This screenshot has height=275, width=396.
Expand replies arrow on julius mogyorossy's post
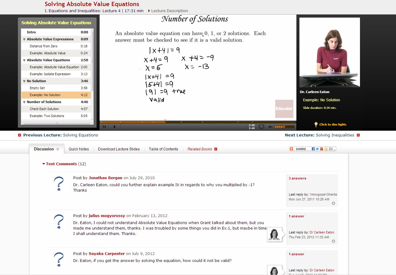(333, 241)
